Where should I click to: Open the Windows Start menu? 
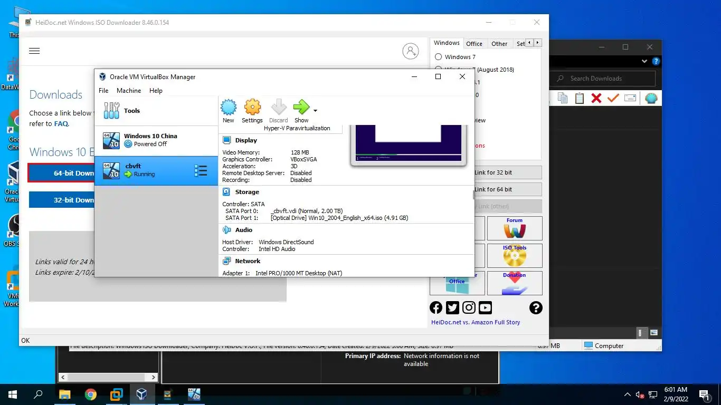13,394
